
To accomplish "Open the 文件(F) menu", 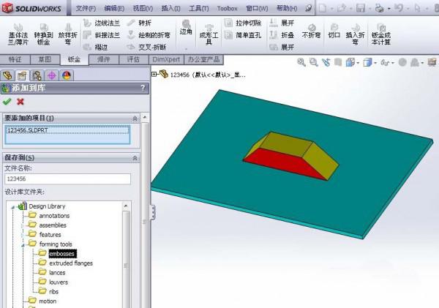I will click(86, 8).
